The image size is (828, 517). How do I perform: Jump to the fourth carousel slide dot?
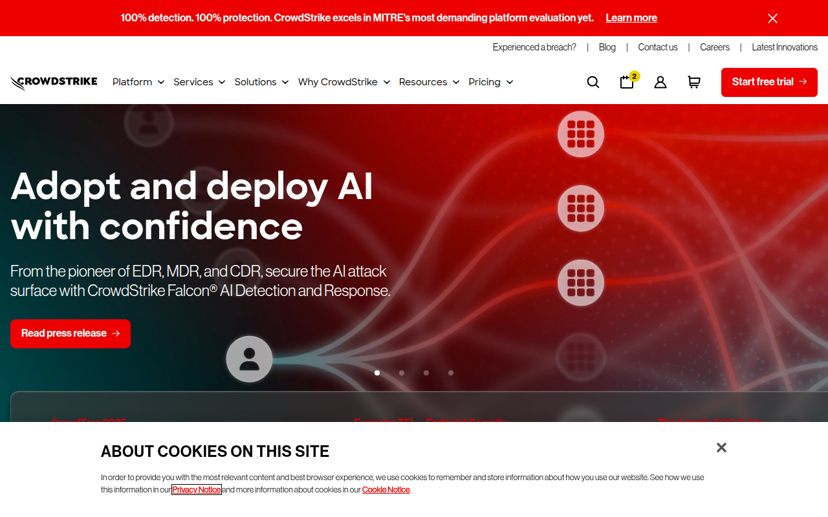coord(451,373)
